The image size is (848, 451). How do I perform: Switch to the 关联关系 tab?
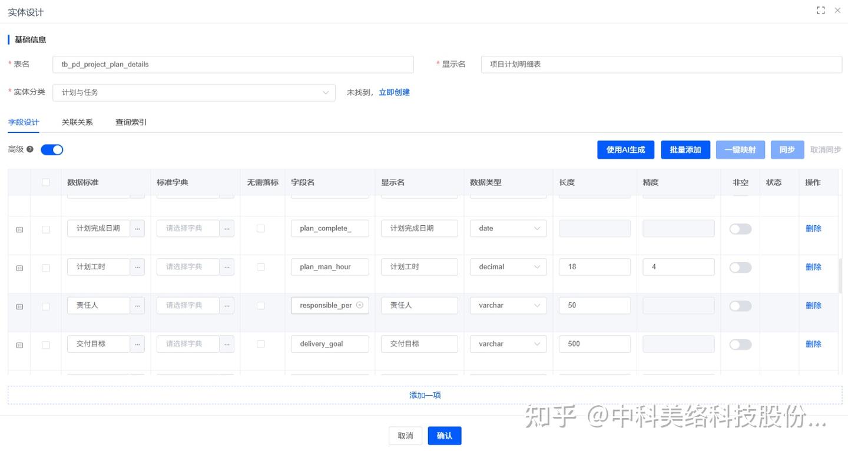coord(77,122)
